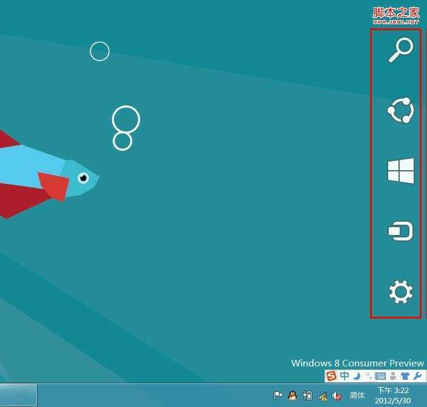Open the Sogou wrench tools icon
The image size is (427, 407).
(417, 376)
